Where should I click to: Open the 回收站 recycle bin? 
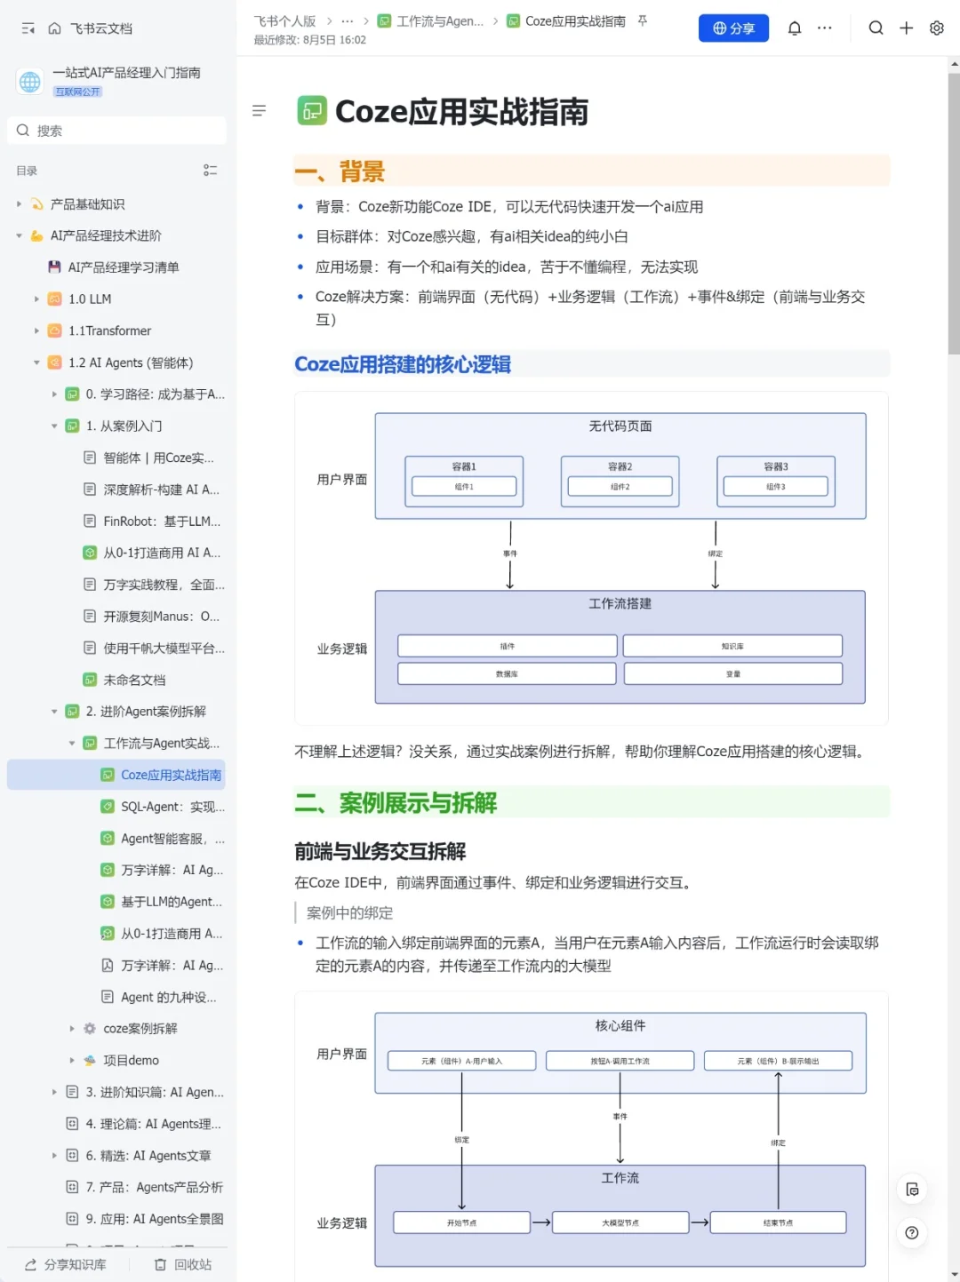185,1263
